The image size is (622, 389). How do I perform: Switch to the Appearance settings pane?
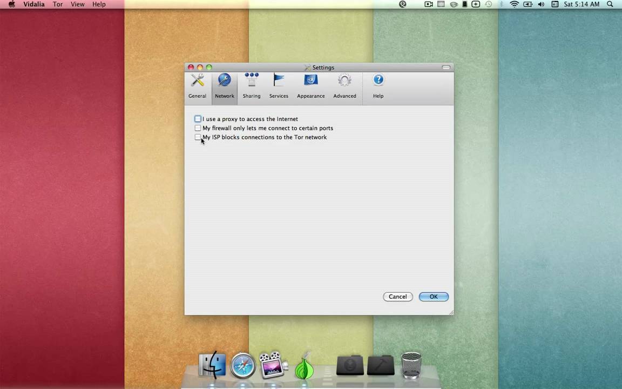coord(310,87)
